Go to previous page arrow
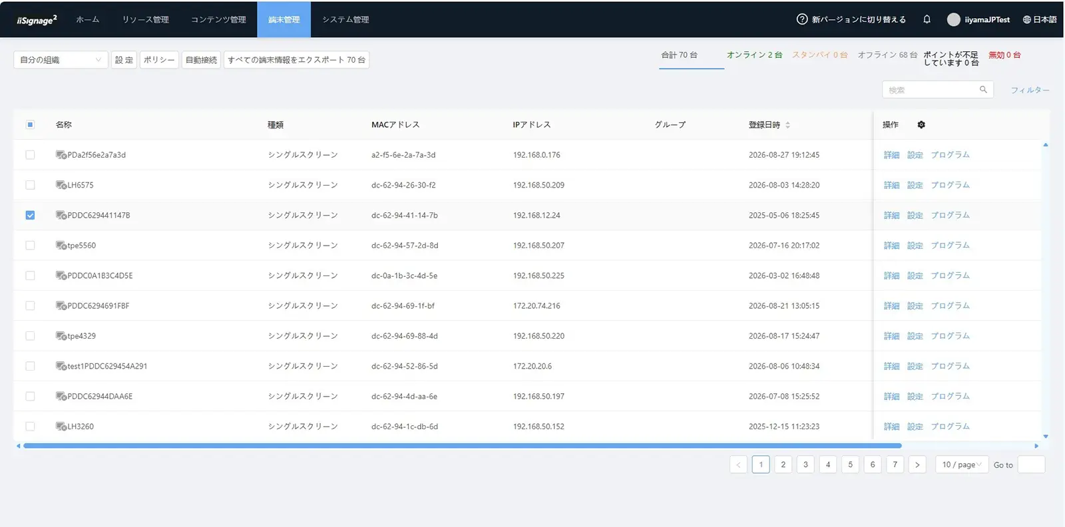The width and height of the screenshot is (1065, 527). click(x=738, y=464)
